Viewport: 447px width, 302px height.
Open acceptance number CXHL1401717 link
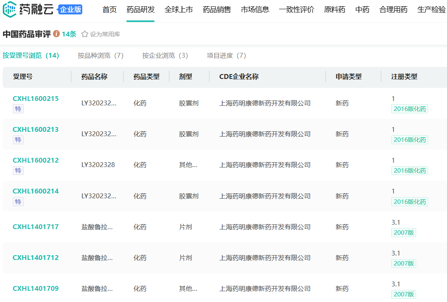pos(36,227)
